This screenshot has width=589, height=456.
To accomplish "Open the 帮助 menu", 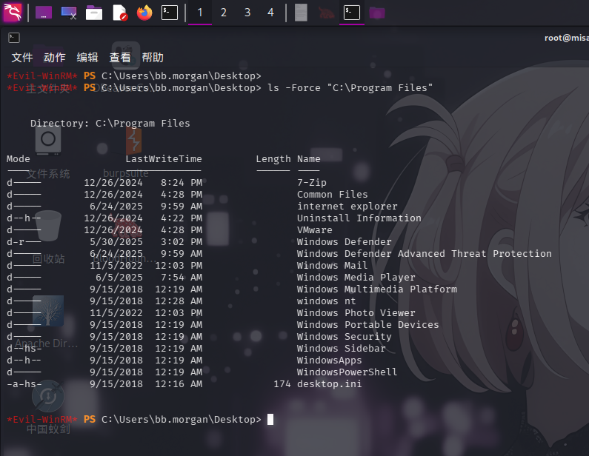I will (153, 58).
